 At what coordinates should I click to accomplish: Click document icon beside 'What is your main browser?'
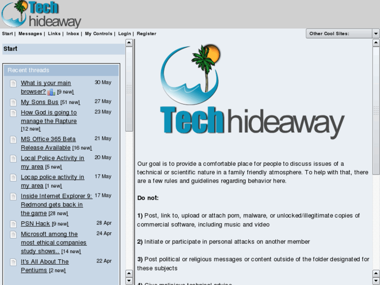pyautogui.click(x=14, y=84)
